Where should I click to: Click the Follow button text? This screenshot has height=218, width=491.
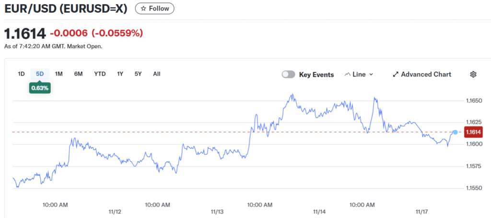[x=159, y=9]
